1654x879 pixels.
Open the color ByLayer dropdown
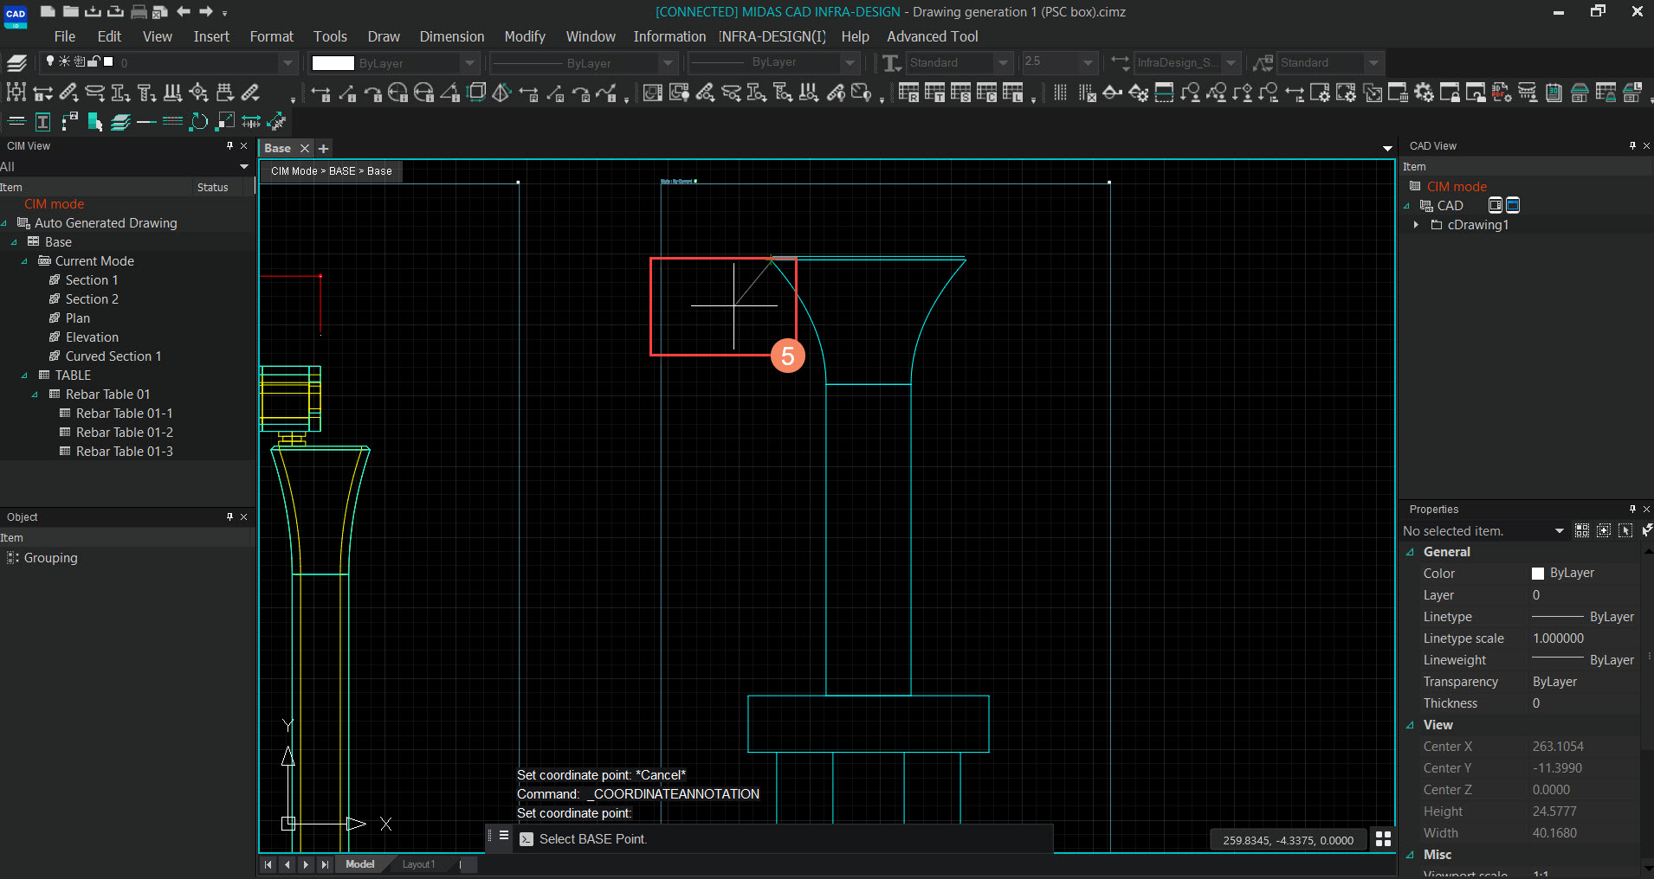[x=469, y=62]
